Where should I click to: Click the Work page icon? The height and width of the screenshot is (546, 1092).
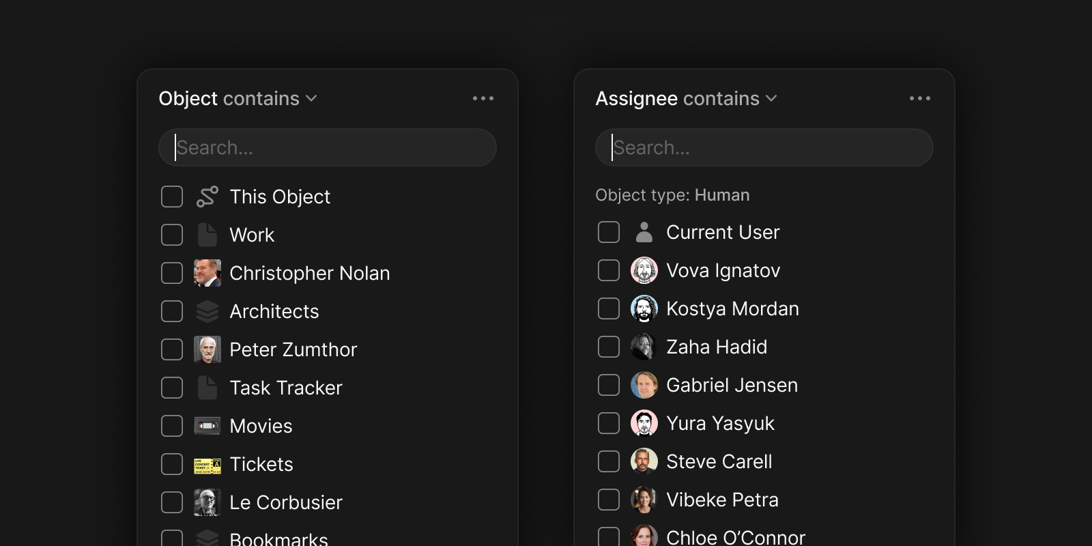click(x=207, y=235)
